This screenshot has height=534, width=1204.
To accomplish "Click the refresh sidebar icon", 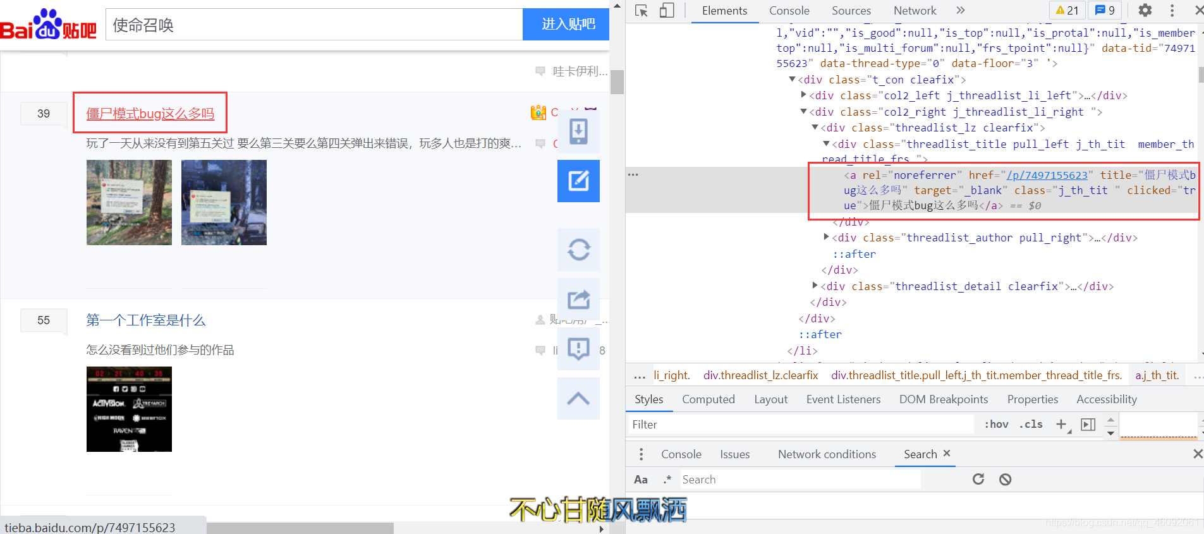I will [x=578, y=250].
